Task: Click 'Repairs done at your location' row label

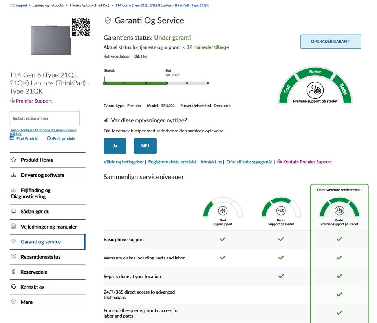Action: pyautogui.click(x=132, y=276)
